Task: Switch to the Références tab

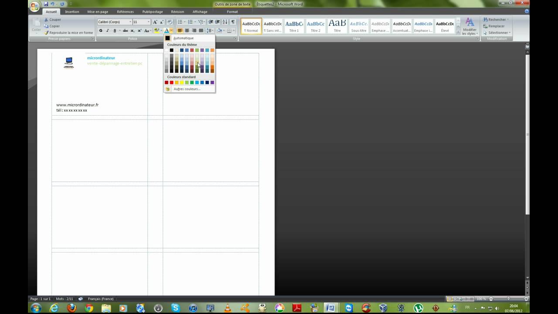Action: (x=126, y=12)
